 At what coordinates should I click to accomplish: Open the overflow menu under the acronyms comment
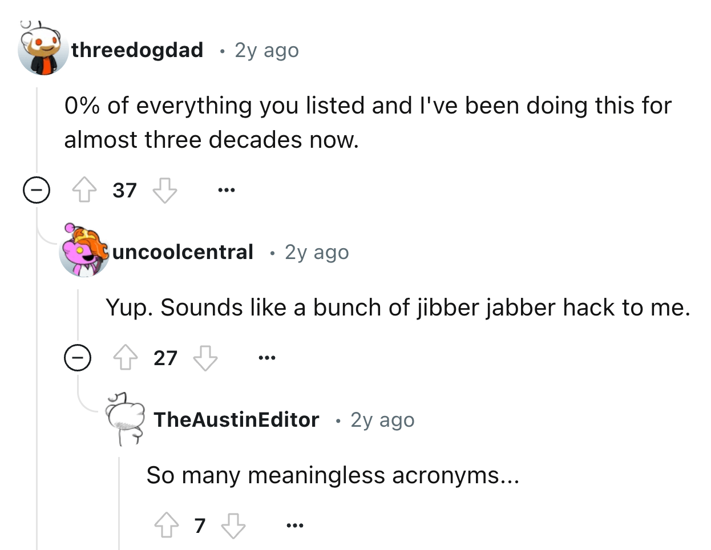294,525
